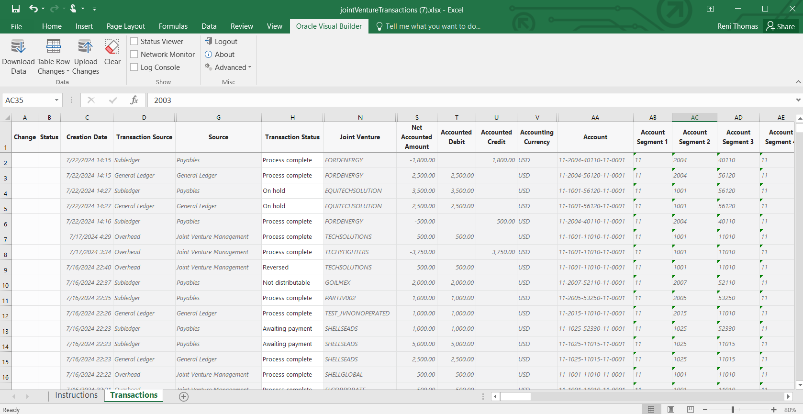Open the Advanced dropdown

(x=228, y=67)
